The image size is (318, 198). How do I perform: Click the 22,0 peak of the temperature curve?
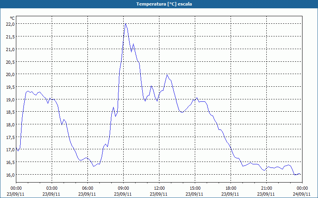pos(126,24)
